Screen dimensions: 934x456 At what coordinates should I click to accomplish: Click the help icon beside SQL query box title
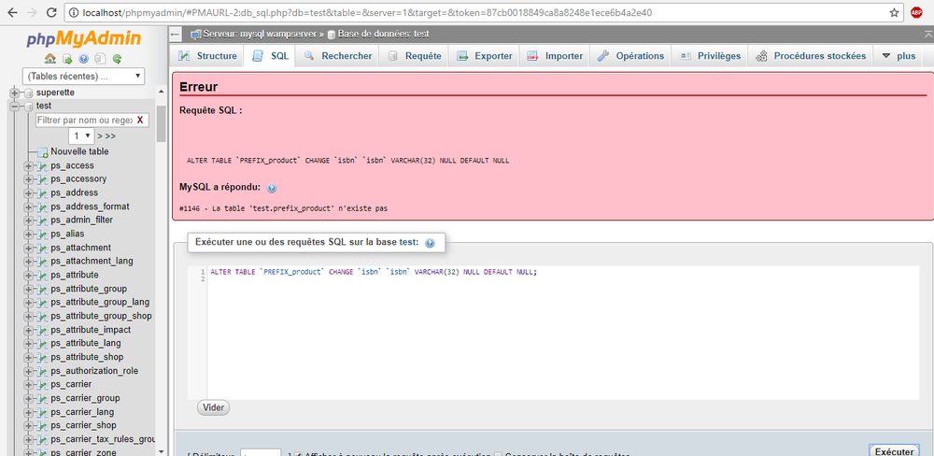pyautogui.click(x=430, y=243)
